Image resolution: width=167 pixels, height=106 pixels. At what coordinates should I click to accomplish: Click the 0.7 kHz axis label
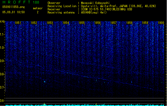click(x=2, y=87)
